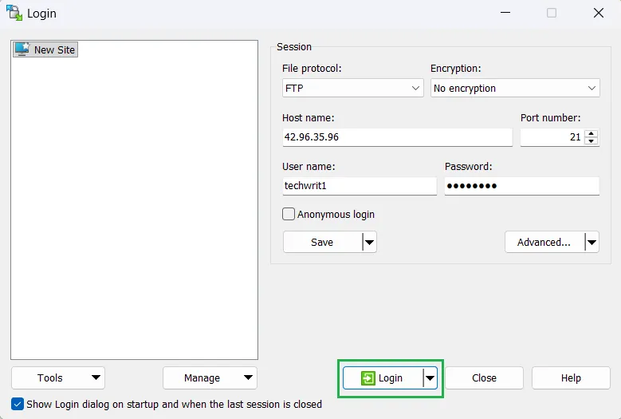Click the Login button
Image resolution: width=621 pixels, height=419 pixels.
coord(383,377)
